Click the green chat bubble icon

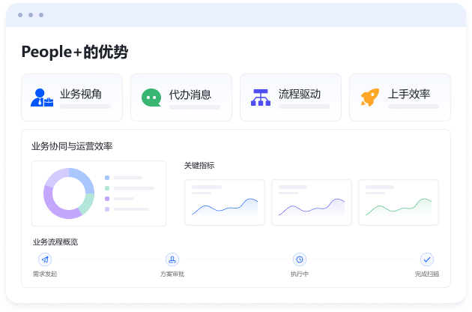point(151,97)
